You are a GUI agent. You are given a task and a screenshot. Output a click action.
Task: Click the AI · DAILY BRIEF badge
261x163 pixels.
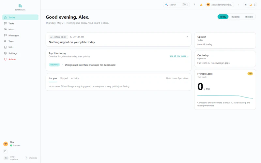[58, 37]
